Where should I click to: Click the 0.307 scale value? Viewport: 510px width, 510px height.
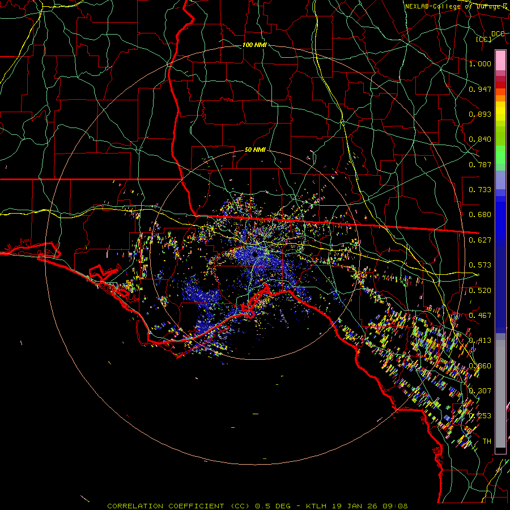coord(480,391)
